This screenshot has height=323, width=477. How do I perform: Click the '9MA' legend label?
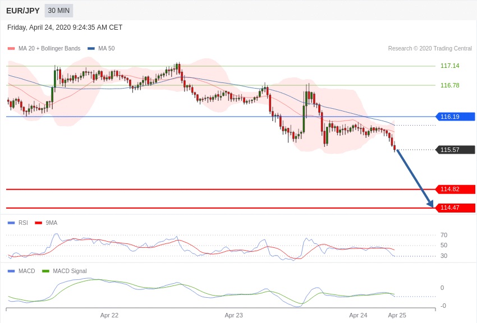(x=52, y=223)
